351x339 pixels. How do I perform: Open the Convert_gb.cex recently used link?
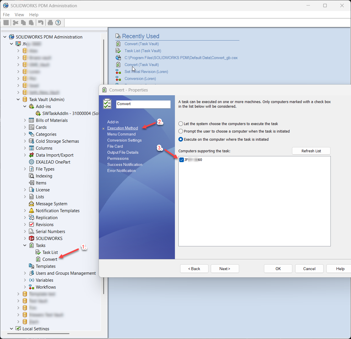click(181, 58)
